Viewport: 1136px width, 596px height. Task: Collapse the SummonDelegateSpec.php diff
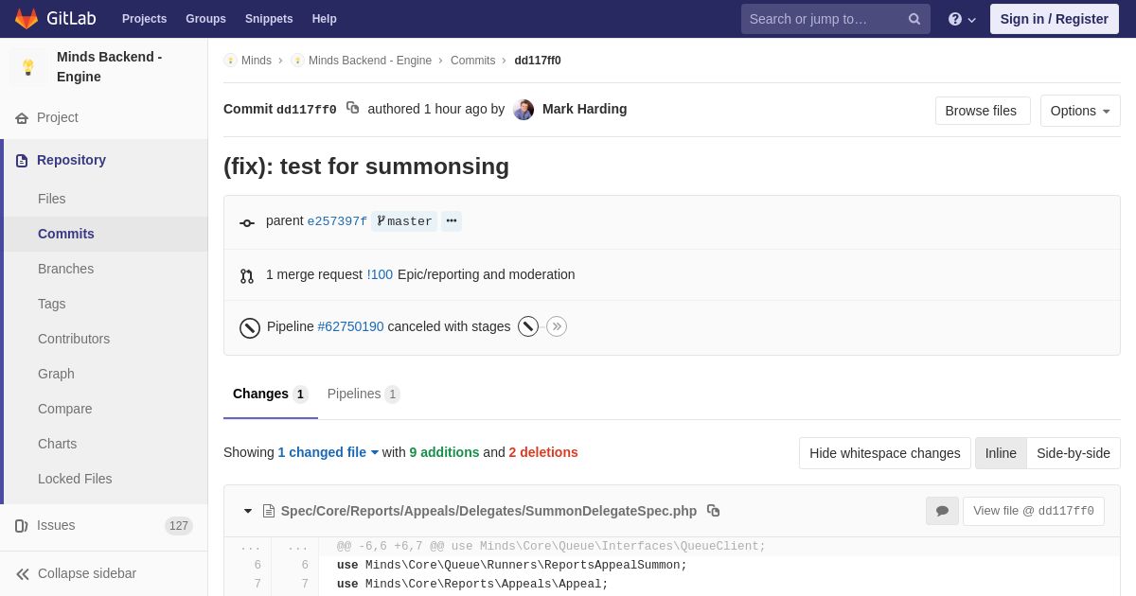click(x=248, y=511)
